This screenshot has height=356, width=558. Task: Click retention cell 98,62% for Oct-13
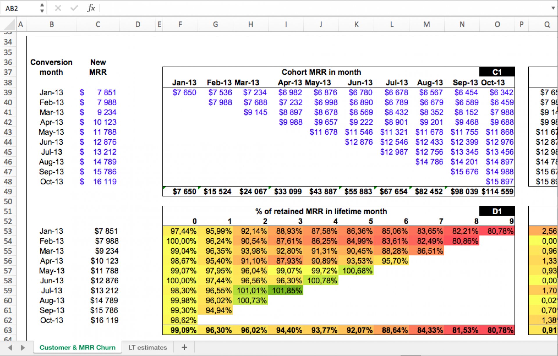coord(180,320)
